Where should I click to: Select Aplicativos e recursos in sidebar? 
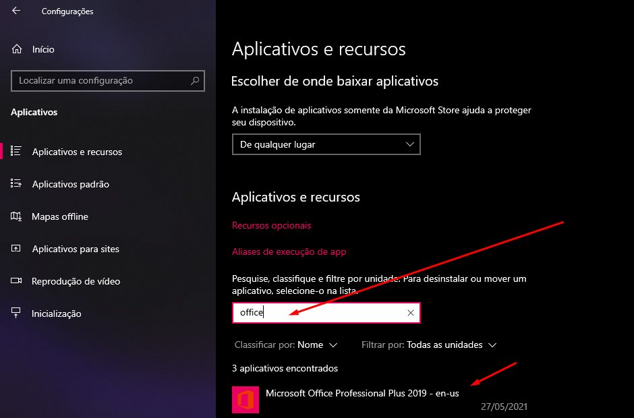[x=77, y=152]
